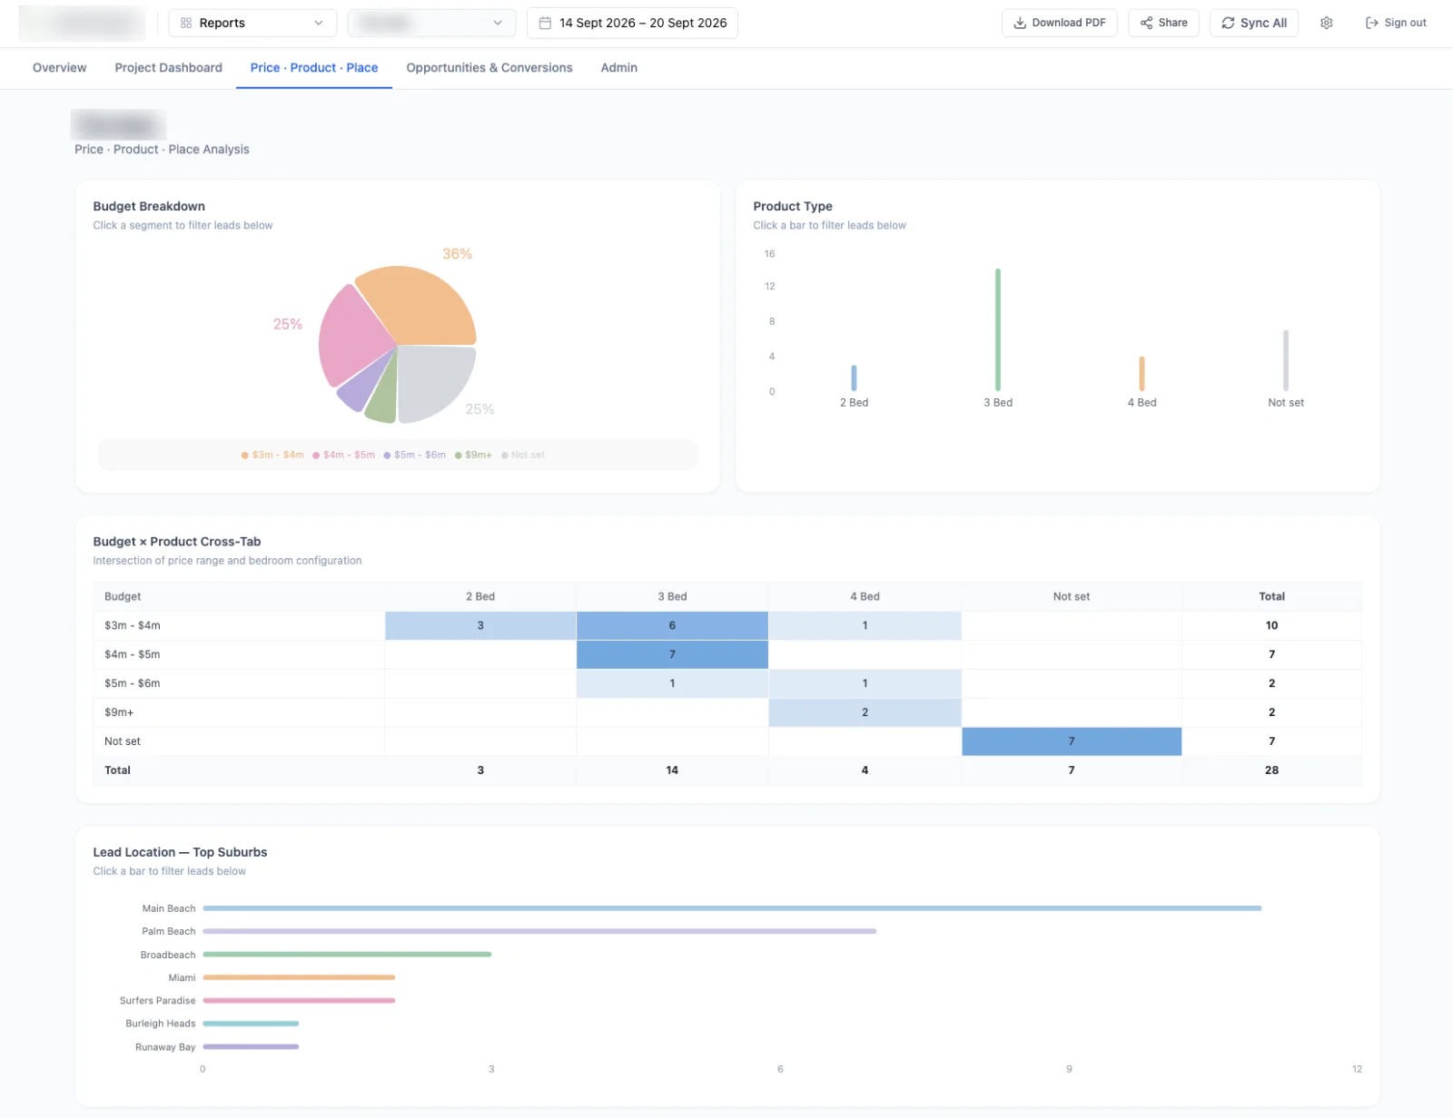
Task: Open the 14 Sept 2026 – 20 Sept 2026 date picker
Action: pos(632,23)
